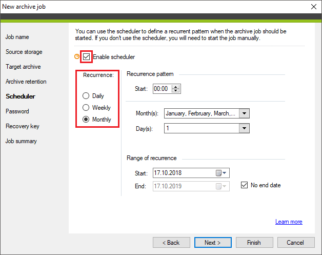Increase start time with up spinner arrow
This screenshot has width=322, height=255.
tap(175, 87)
